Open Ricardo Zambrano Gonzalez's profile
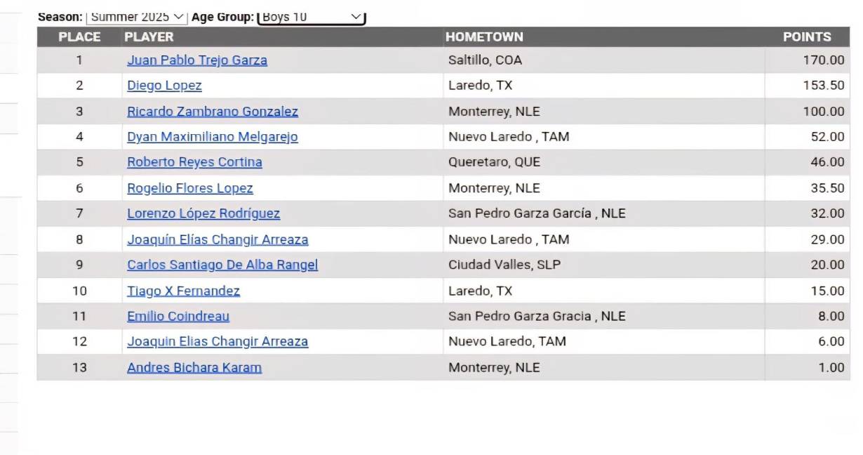This screenshot has height=455, width=863. 212,111
